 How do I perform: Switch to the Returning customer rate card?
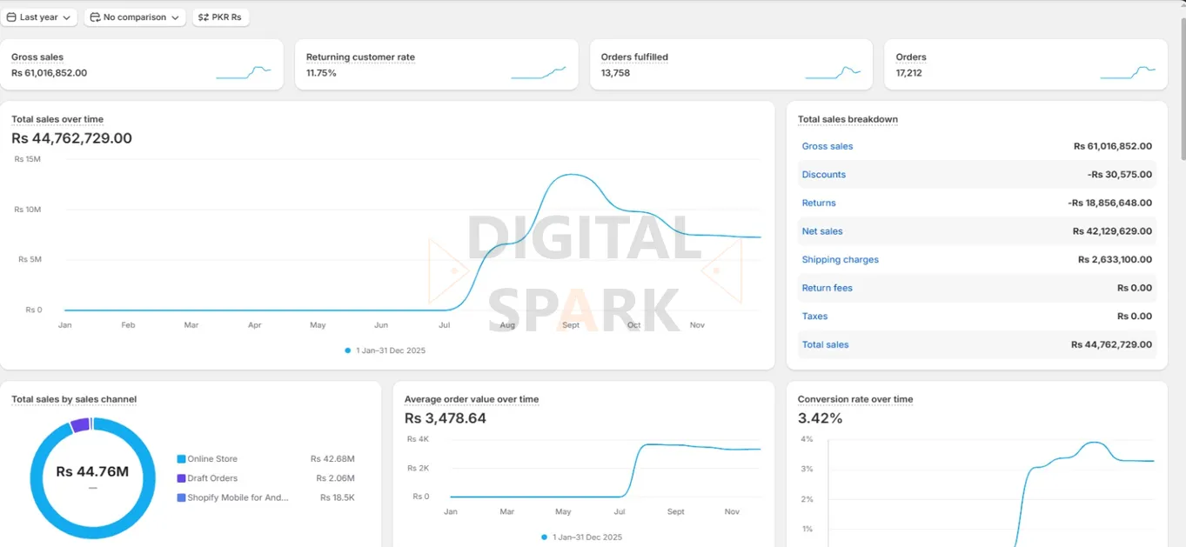(439, 63)
